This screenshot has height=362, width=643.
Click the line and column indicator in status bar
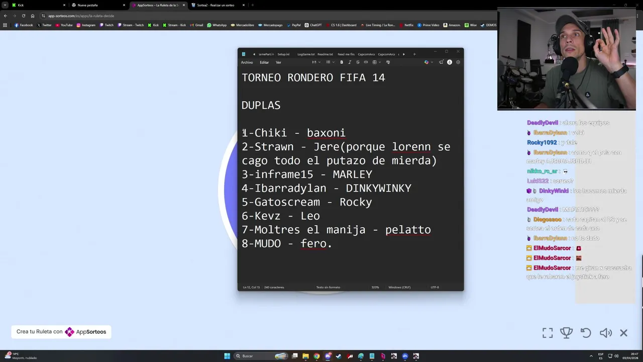(251, 287)
